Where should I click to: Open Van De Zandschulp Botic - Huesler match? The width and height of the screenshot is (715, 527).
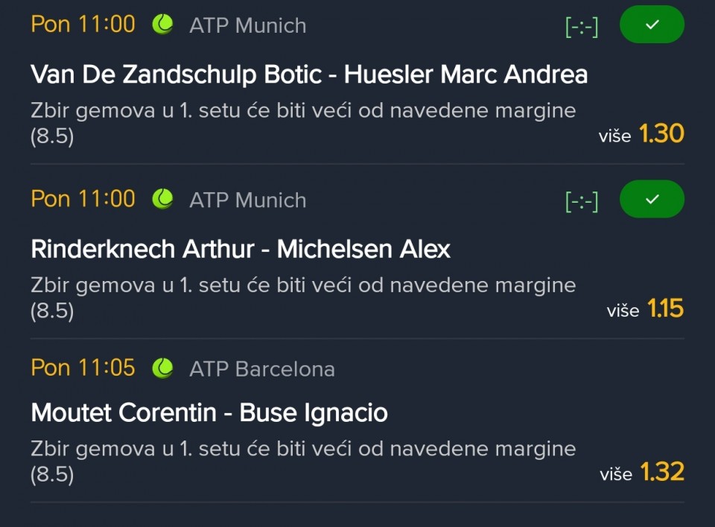[309, 75]
